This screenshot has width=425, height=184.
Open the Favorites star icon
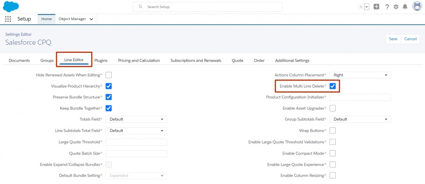tap(360, 7)
